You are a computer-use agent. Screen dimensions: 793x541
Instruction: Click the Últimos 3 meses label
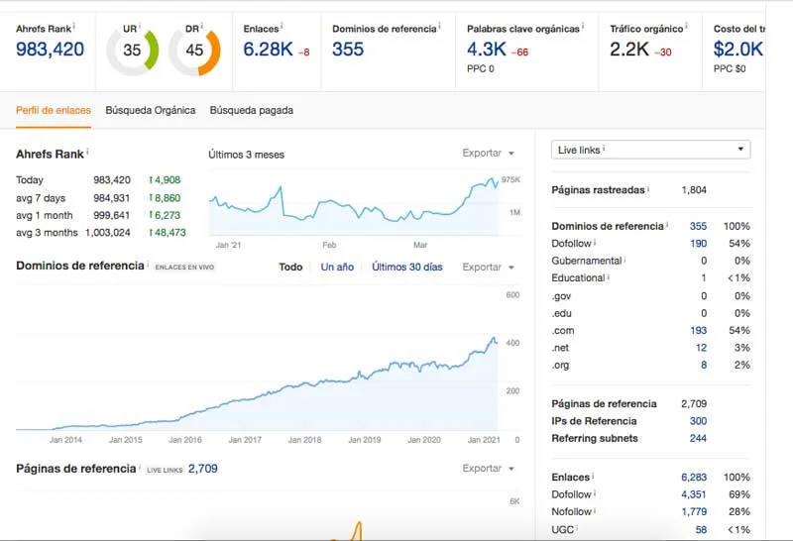tap(246, 155)
